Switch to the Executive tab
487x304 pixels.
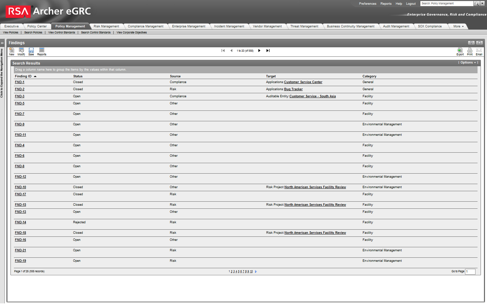pyautogui.click(x=11, y=26)
